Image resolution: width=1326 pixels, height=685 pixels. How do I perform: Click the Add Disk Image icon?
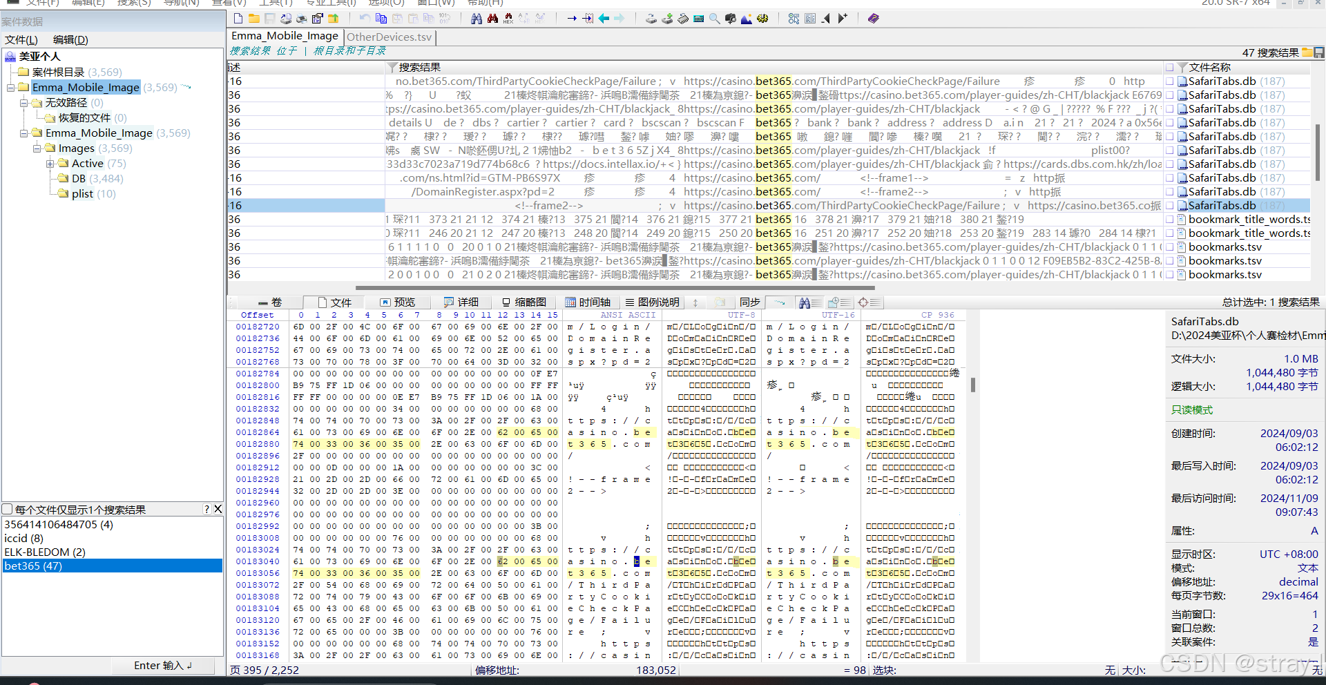667,19
